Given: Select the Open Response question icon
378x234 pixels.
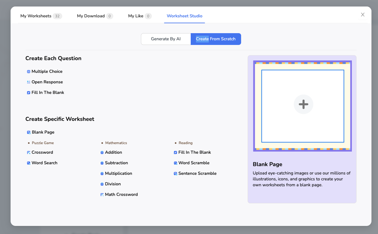Looking at the screenshot, I should 28,82.
